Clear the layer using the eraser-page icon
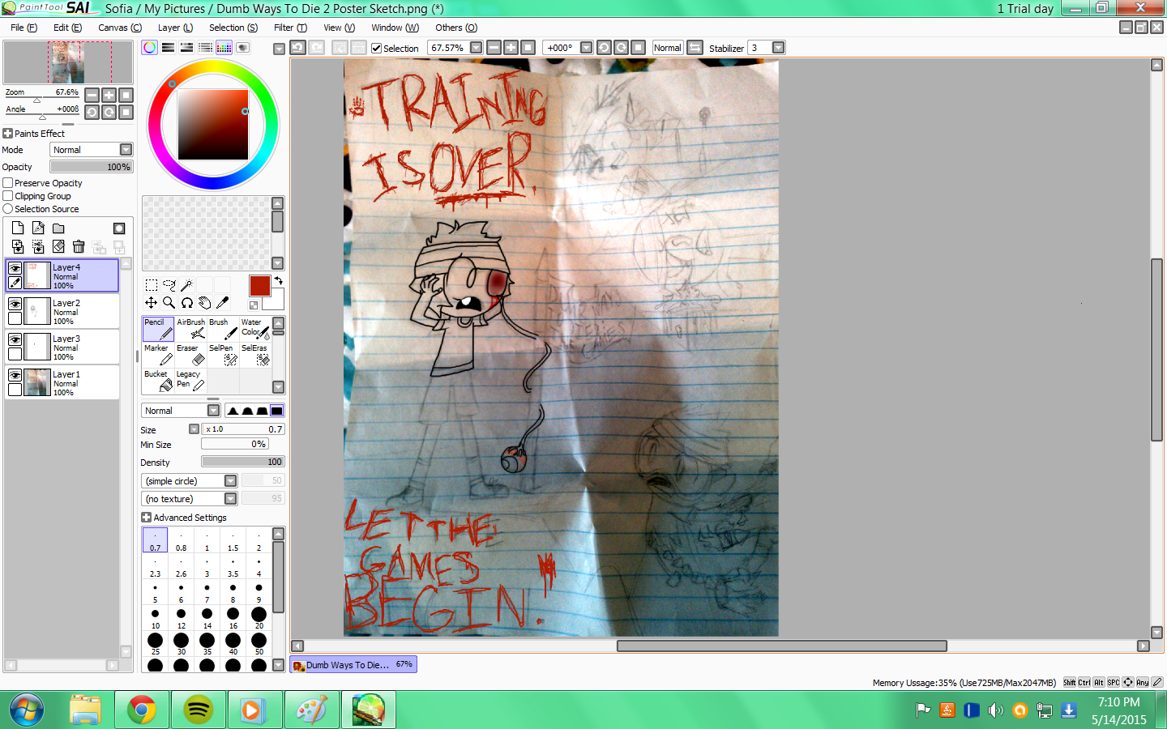1167x729 pixels. 58,246
